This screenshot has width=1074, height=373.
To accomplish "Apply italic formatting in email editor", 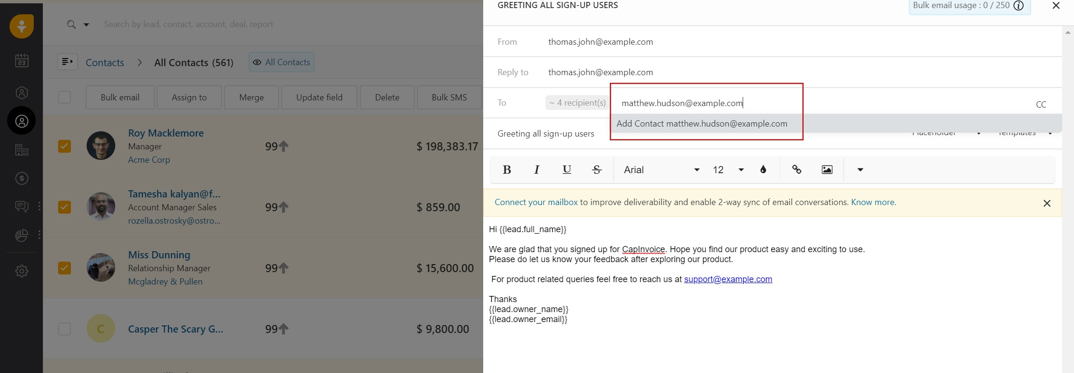I will pyautogui.click(x=537, y=170).
